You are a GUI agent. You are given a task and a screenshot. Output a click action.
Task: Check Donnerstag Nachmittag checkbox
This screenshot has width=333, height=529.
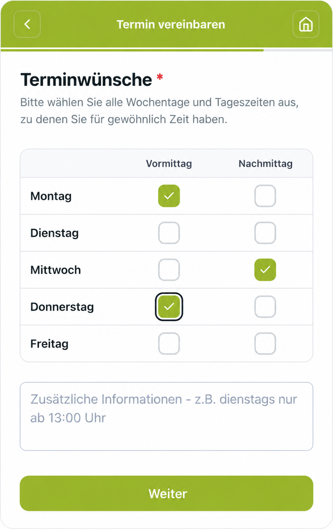point(265,306)
